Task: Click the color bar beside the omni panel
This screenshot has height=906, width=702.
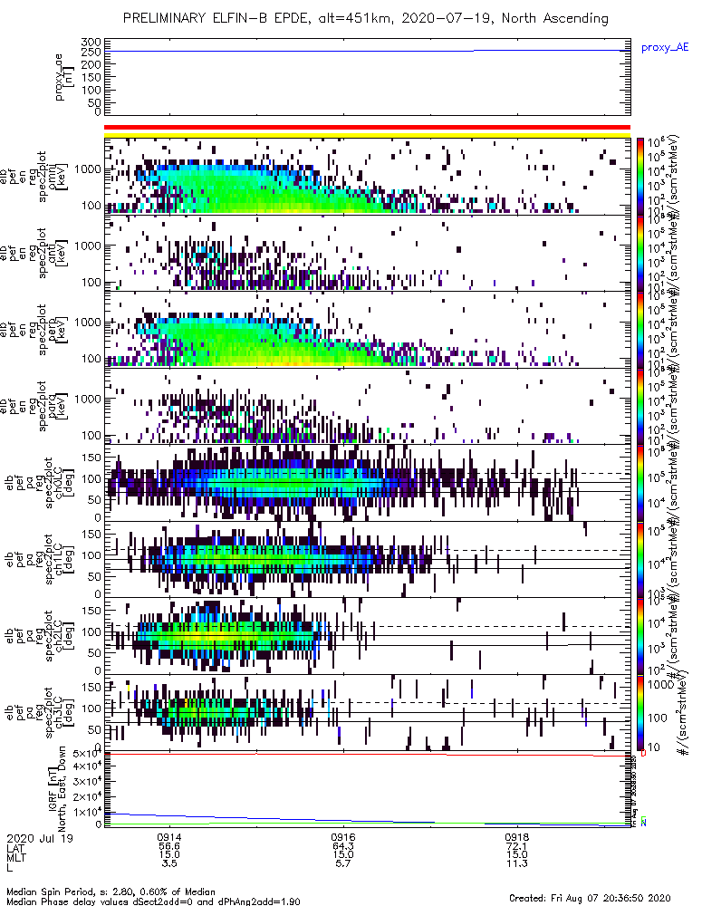Action: pos(640,177)
